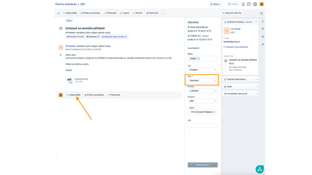Remove the widget tag with its x
Screen dimensions: 312x175
click(x=198, y=59)
